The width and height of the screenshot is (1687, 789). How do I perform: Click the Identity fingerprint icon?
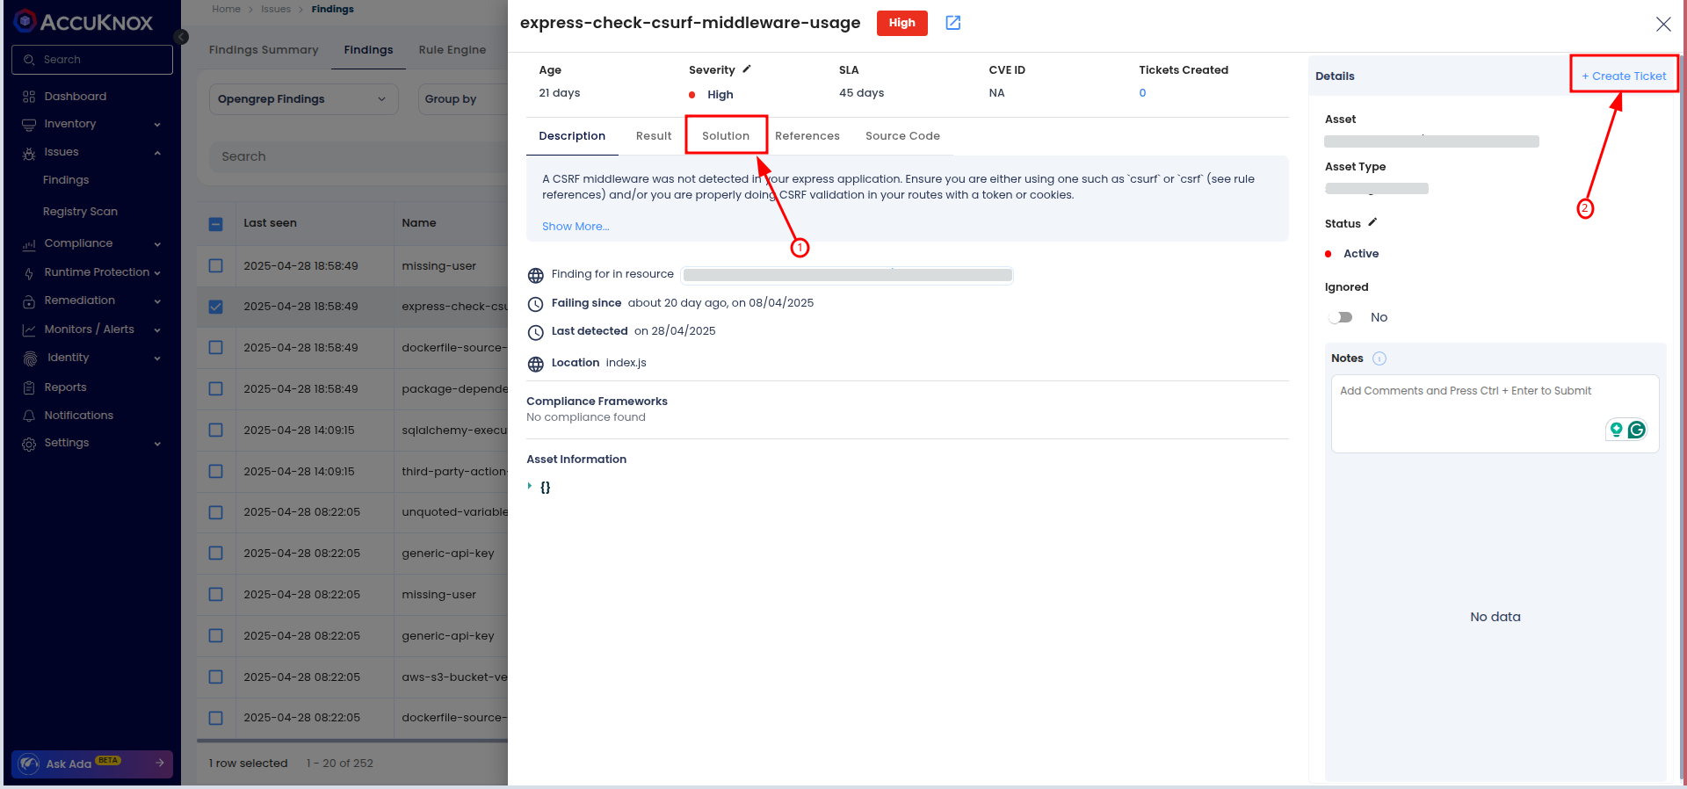coord(30,358)
